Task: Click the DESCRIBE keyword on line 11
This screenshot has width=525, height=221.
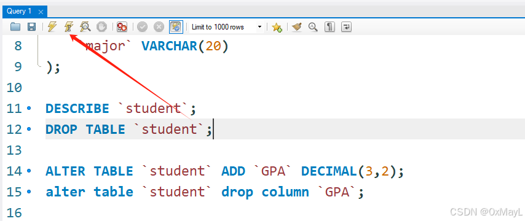Action: point(77,108)
